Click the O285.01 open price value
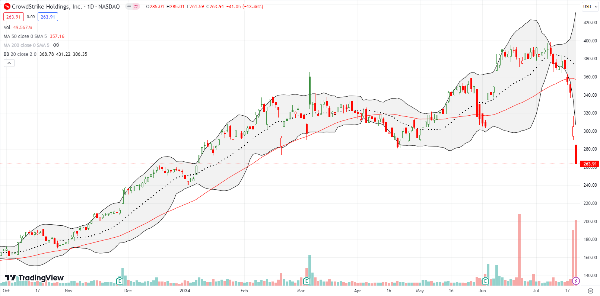Viewport: 600px width, 296px height. [155, 6]
